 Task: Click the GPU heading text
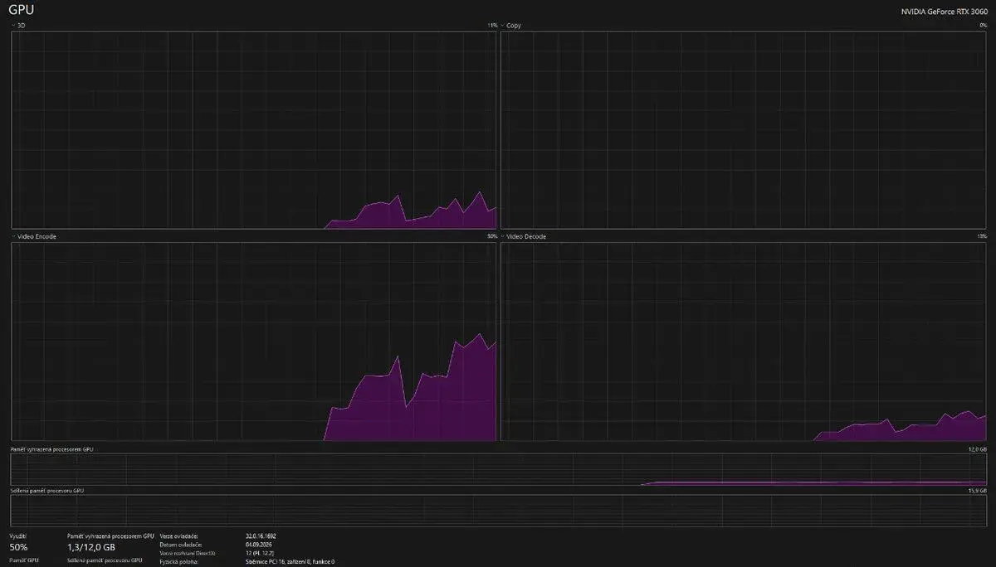pos(22,9)
